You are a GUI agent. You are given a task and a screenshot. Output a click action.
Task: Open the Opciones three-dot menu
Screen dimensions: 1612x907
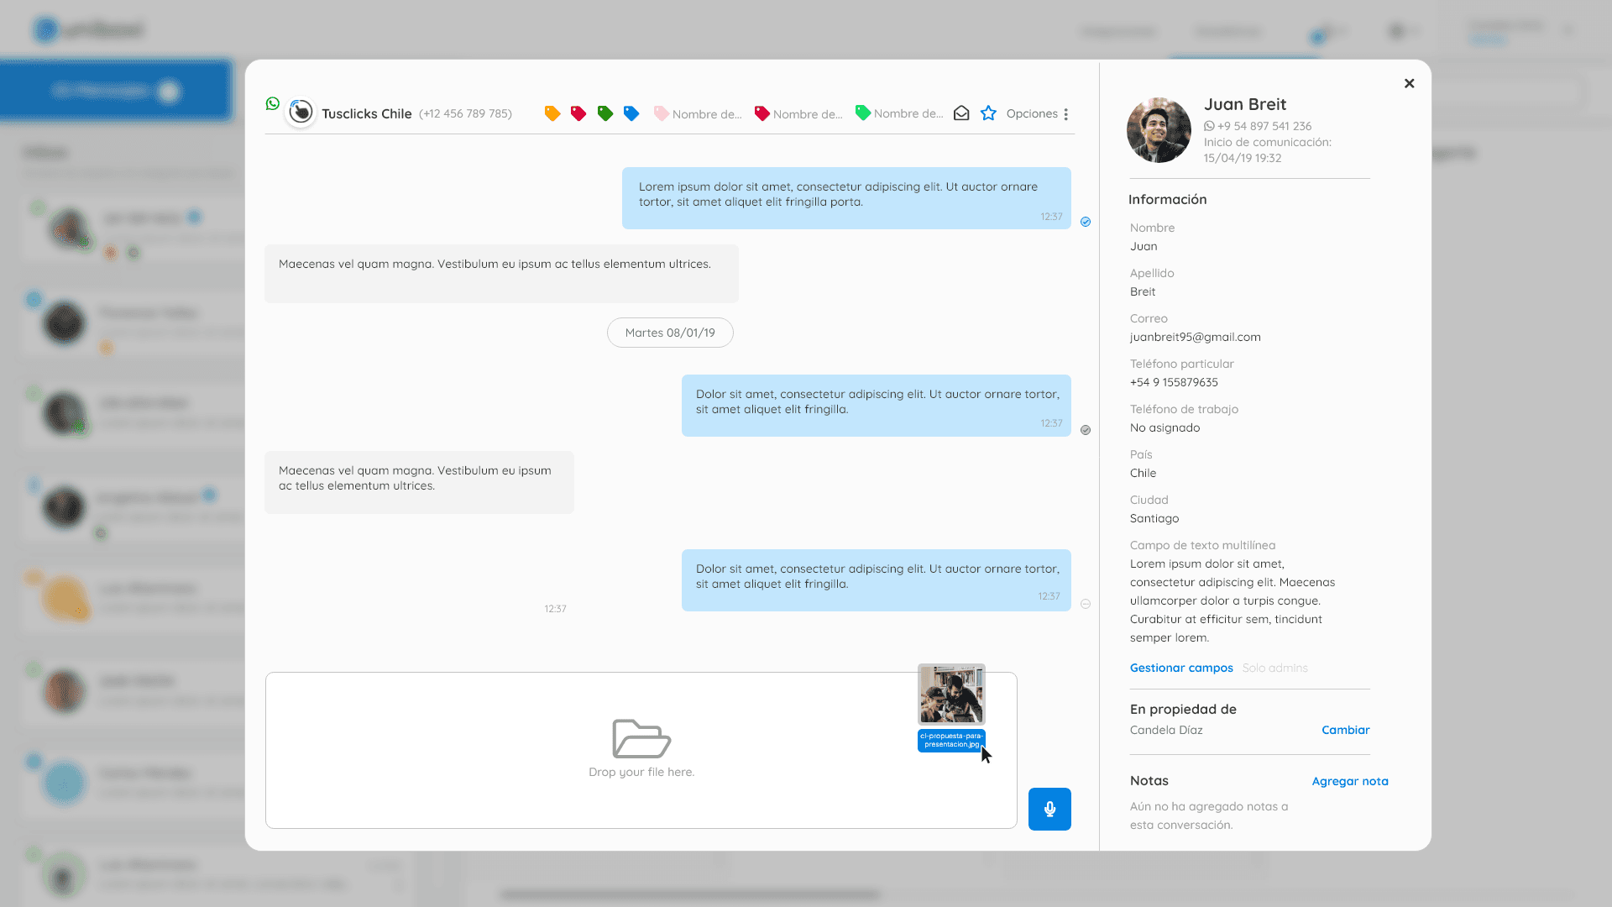click(1065, 114)
